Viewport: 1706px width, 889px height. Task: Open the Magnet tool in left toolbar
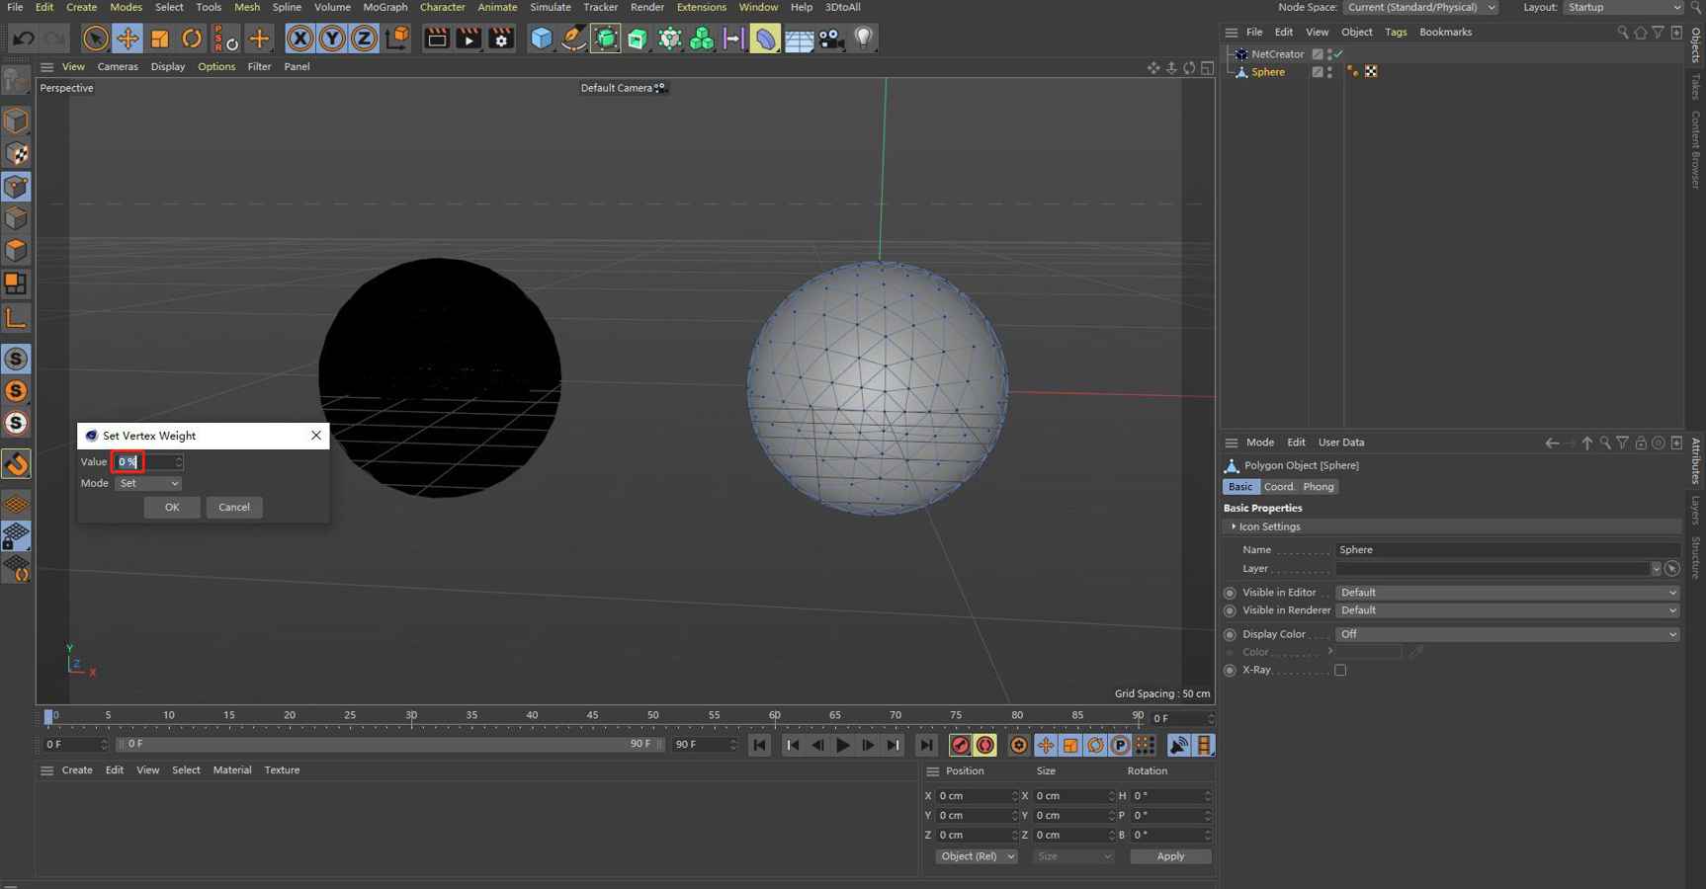tap(16, 463)
